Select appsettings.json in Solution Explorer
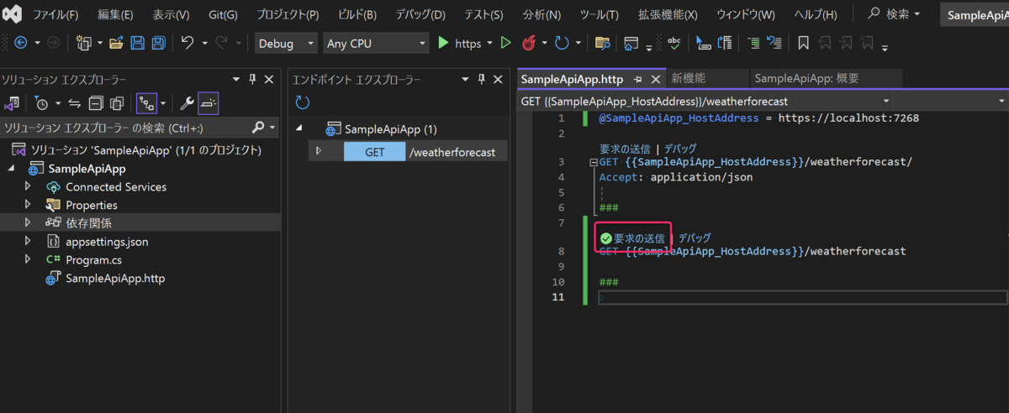Image resolution: width=1009 pixels, height=413 pixels. pyautogui.click(x=107, y=242)
